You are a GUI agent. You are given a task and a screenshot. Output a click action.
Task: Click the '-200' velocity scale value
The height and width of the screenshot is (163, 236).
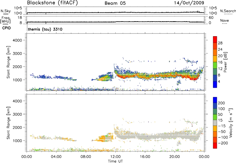point(223,143)
